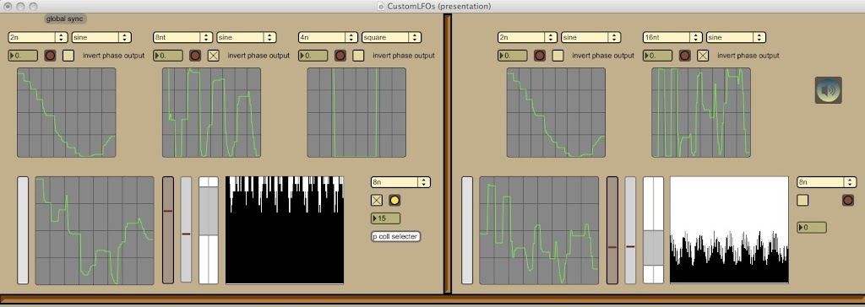Check the empty toggle under the right panel's 8n dropdown
The image size is (865, 307).
[802, 200]
